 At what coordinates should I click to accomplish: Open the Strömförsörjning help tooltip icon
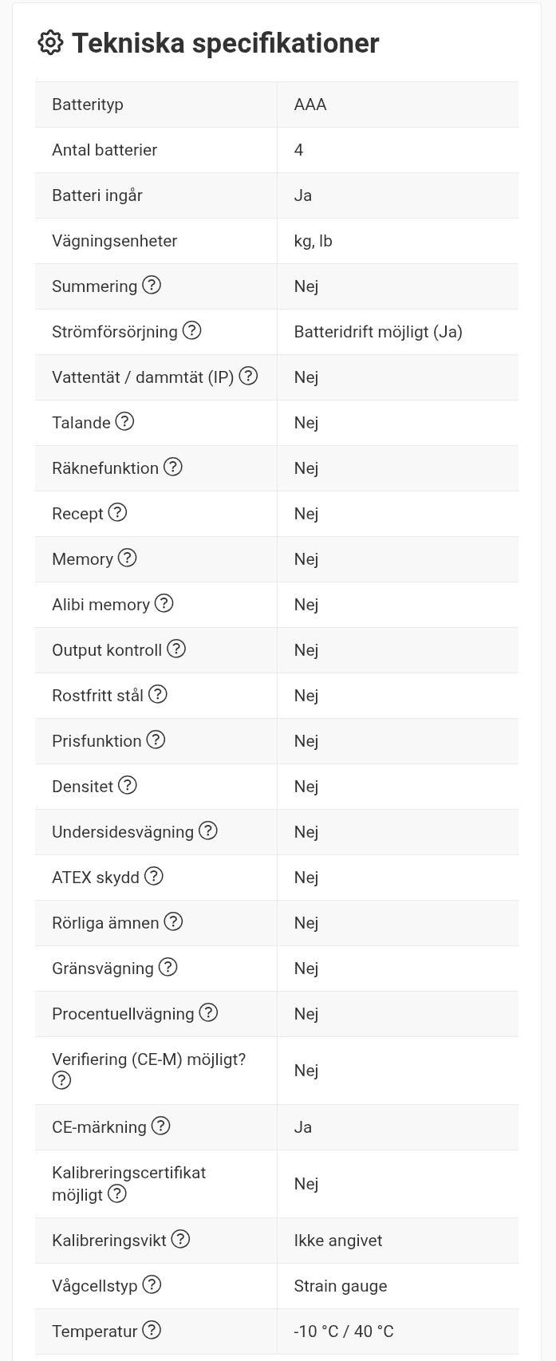[x=191, y=330]
